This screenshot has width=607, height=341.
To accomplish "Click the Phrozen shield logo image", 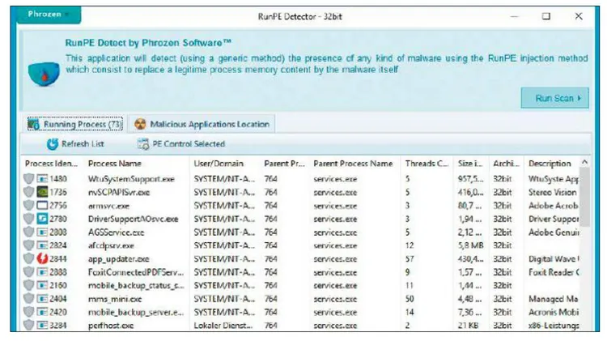I will pos(44,73).
